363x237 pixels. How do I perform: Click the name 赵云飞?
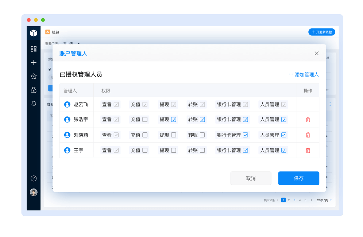coord(81,104)
